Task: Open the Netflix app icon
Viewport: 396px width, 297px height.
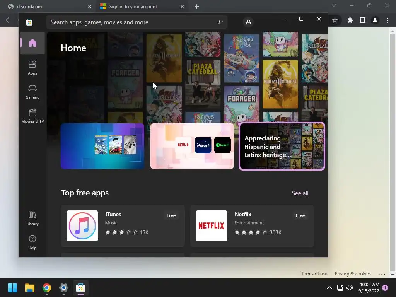Action: 212,226
